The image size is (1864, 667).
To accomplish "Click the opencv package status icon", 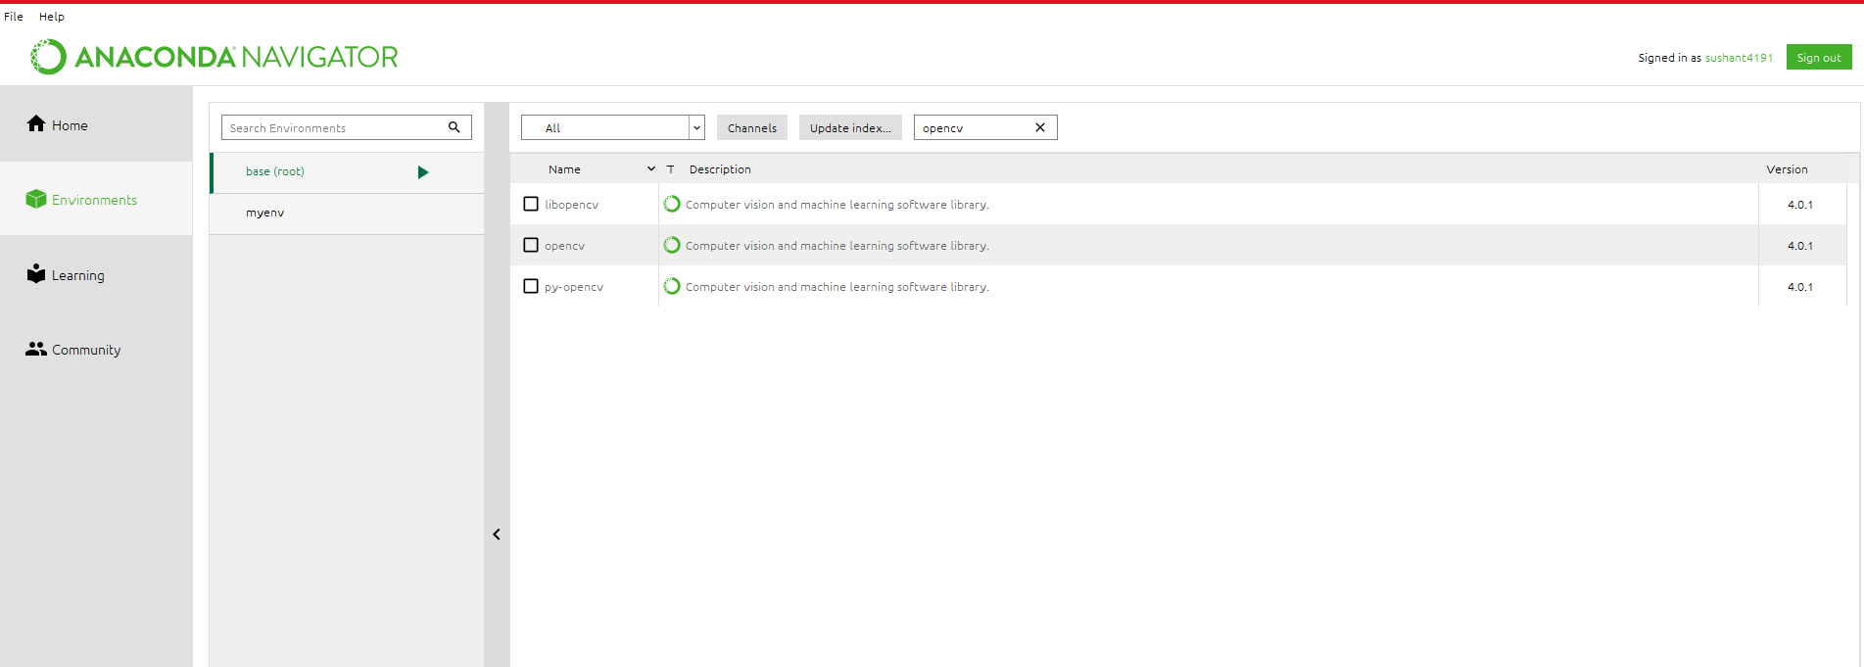I will [x=672, y=245].
